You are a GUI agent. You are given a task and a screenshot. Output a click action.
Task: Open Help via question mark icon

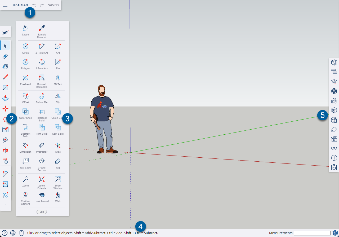(x=5, y=233)
